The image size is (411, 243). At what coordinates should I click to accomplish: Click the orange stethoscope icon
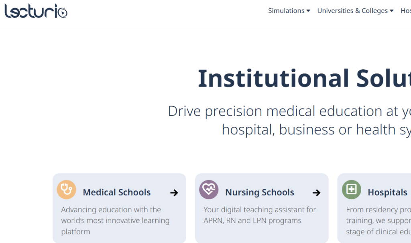(67, 190)
